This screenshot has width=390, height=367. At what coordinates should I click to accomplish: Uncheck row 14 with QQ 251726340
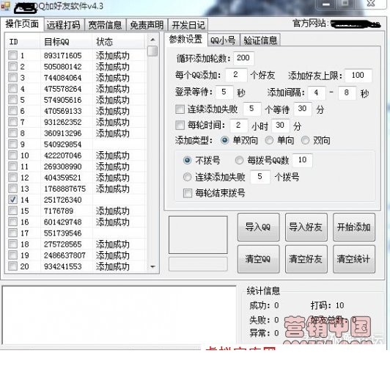12,200
